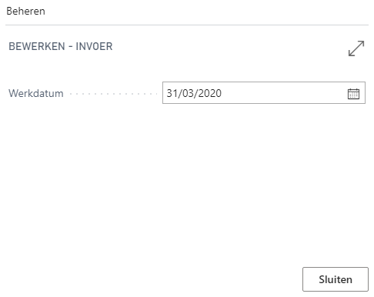Select the Beheren tab at the top
374x297 pixels.
point(25,12)
